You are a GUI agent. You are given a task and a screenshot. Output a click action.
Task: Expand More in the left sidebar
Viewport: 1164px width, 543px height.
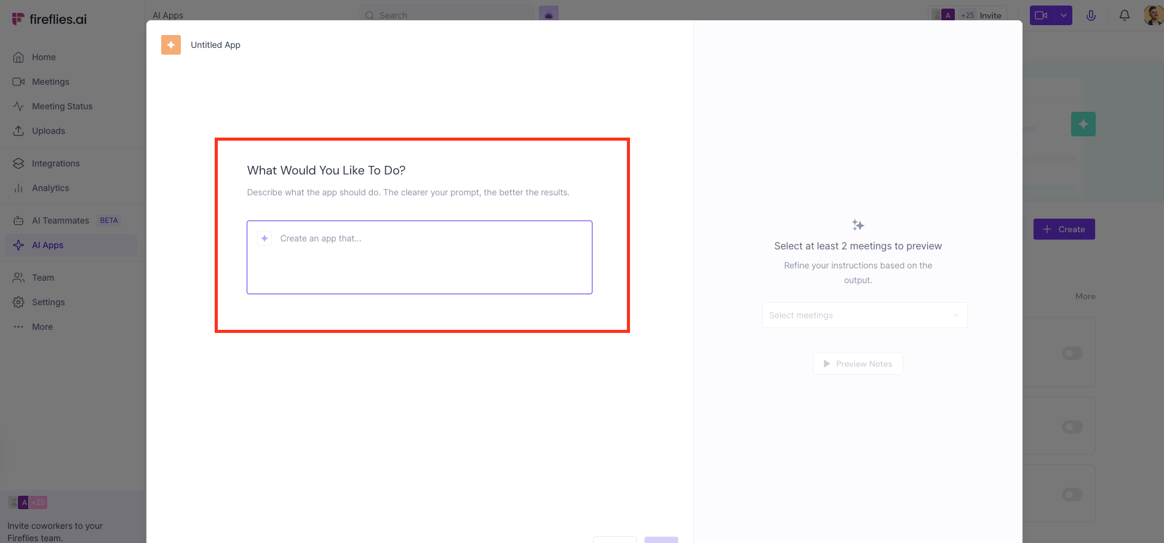42,327
